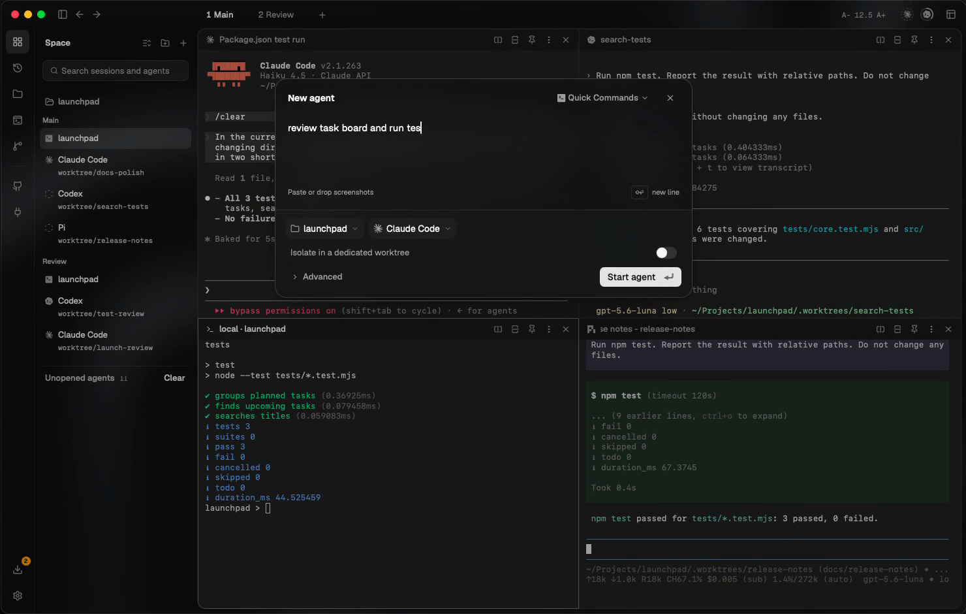
Task: Pin the local launchpad terminal pane
Action: coord(532,329)
